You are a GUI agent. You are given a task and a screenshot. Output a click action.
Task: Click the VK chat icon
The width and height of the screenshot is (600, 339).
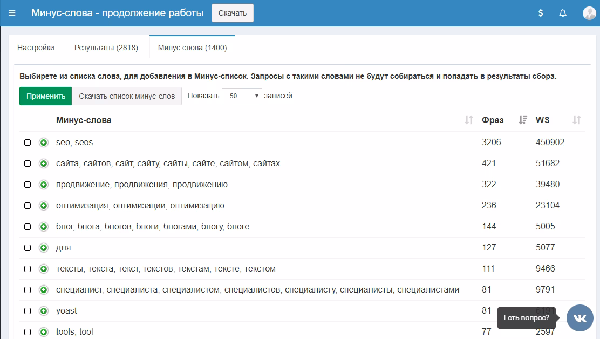coord(579,318)
